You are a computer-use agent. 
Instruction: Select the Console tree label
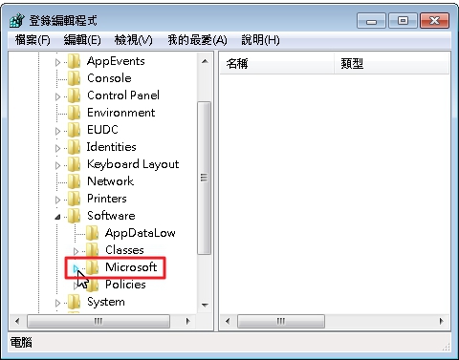pos(109,78)
